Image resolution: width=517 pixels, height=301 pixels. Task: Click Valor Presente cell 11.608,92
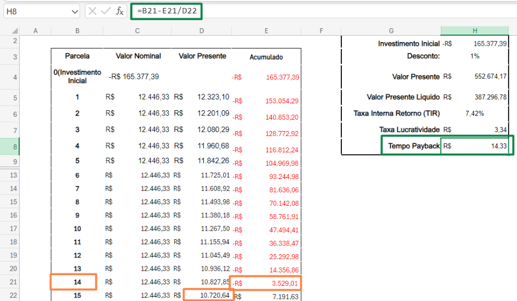coord(201,189)
